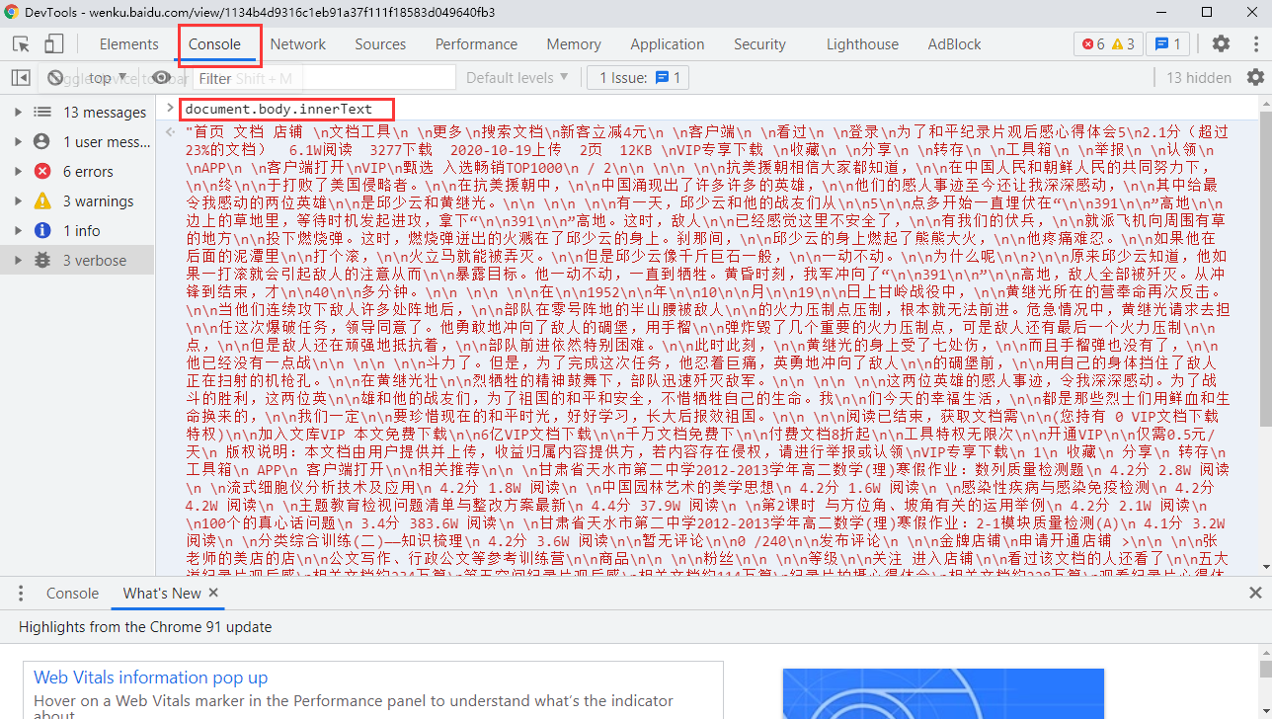Select the Console tab in bottom drawer
Screen dimensions: 1272x719
pos(72,594)
